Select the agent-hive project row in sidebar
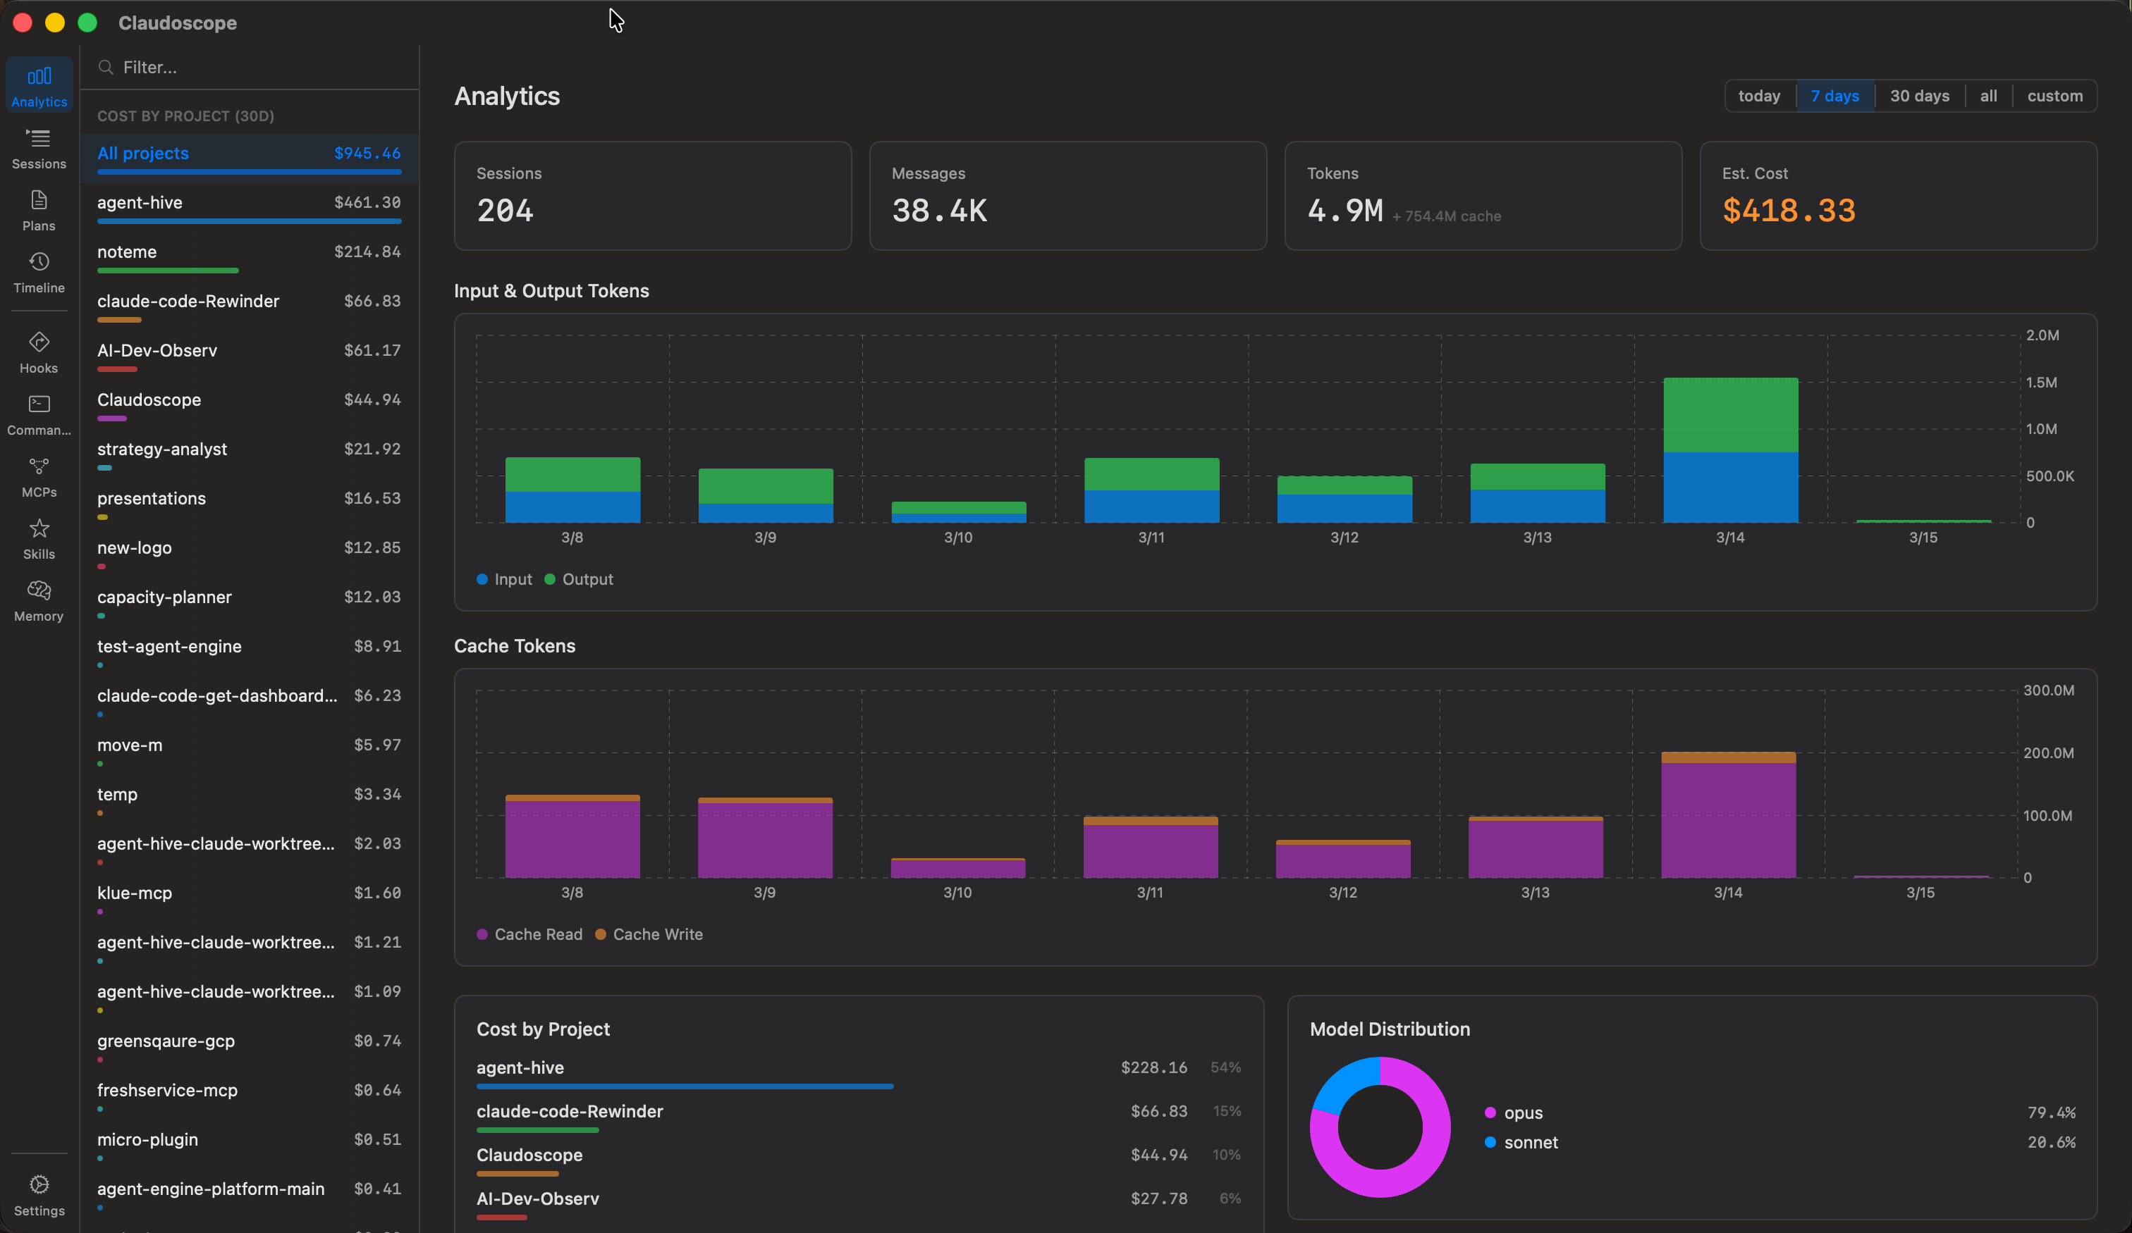The width and height of the screenshot is (2132, 1233). 250,207
